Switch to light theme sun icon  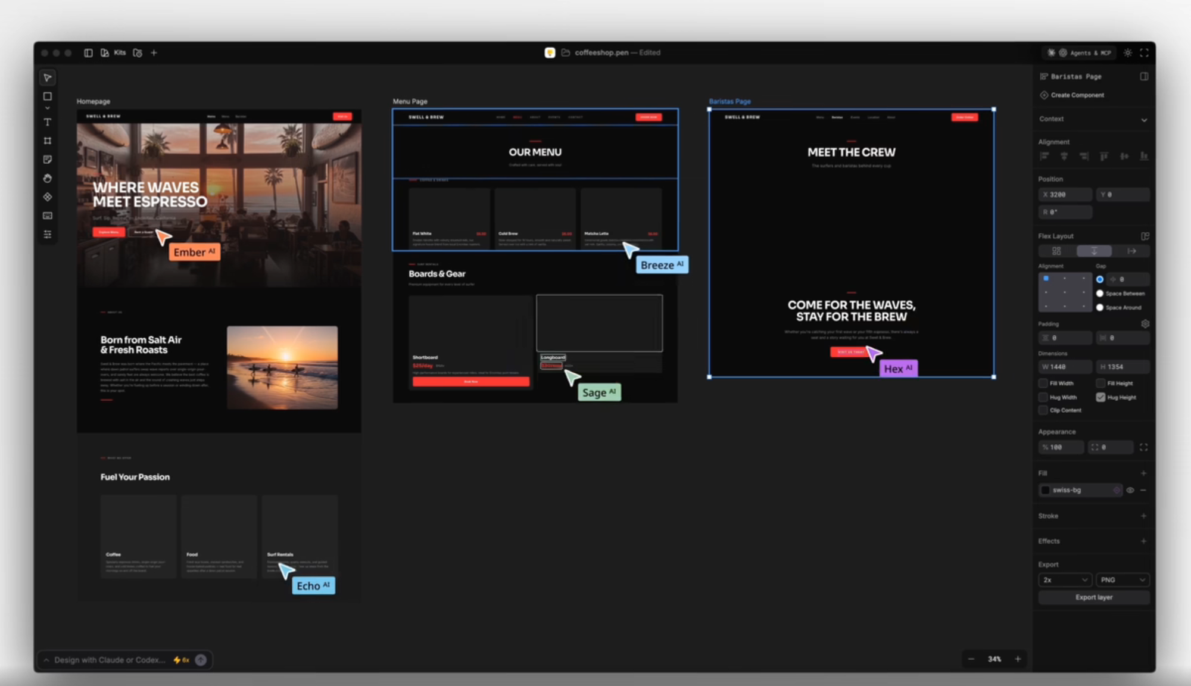click(x=1128, y=53)
